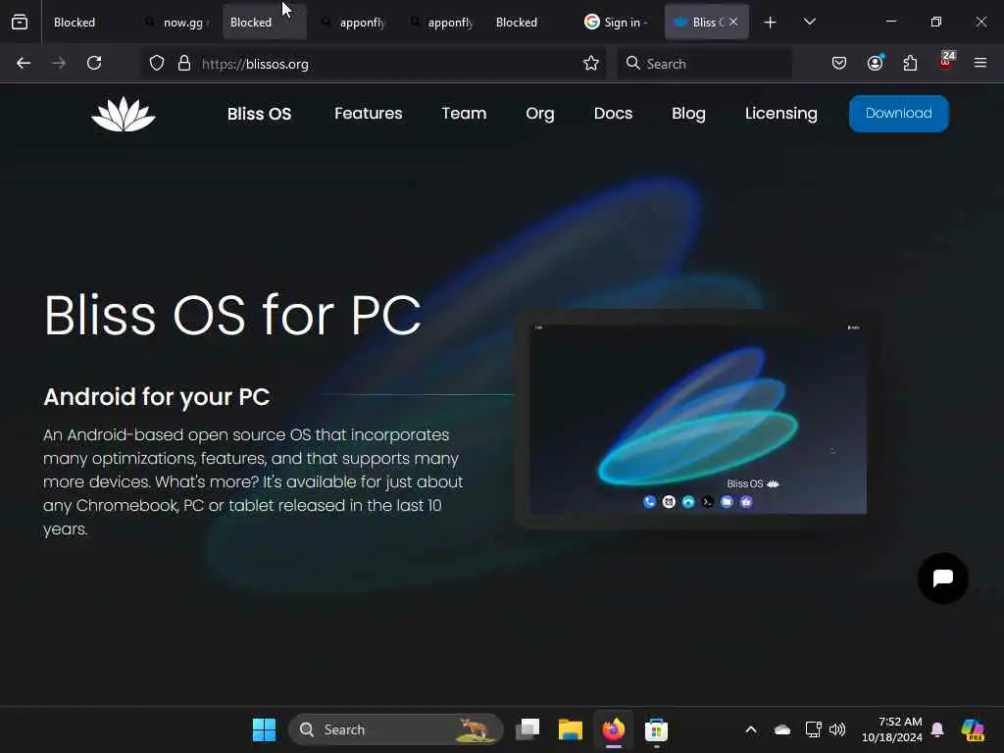Image resolution: width=1004 pixels, height=753 pixels.
Task: Switch to the now.gg tab
Action: tap(176, 23)
